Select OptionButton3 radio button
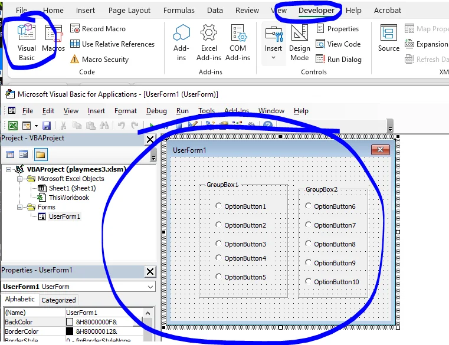This screenshot has height=345, width=449. (x=218, y=244)
